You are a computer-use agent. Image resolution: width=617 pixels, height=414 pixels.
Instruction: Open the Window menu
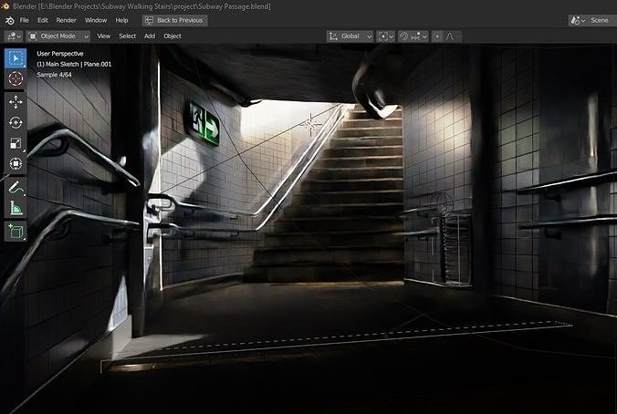96,20
